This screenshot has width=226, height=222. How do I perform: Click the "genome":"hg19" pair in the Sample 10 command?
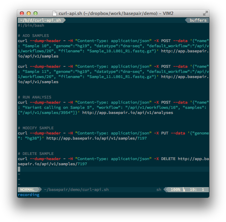click(73, 46)
